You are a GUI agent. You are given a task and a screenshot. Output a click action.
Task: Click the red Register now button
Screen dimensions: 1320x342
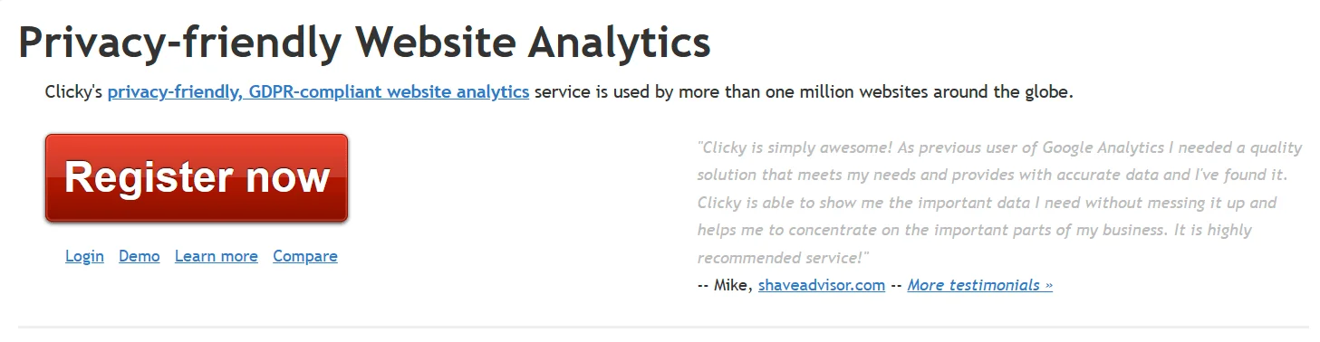click(x=197, y=178)
